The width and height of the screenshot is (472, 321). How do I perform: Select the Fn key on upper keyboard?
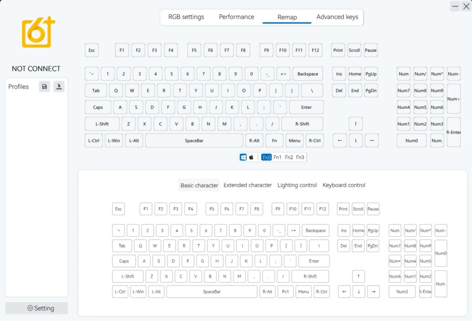tap(274, 141)
